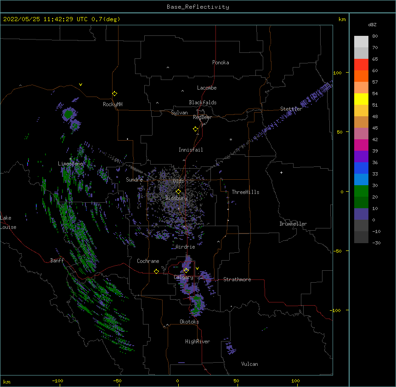Click the yellow V marker northwest of RockyMH
396x387 pixels.
tap(80, 85)
